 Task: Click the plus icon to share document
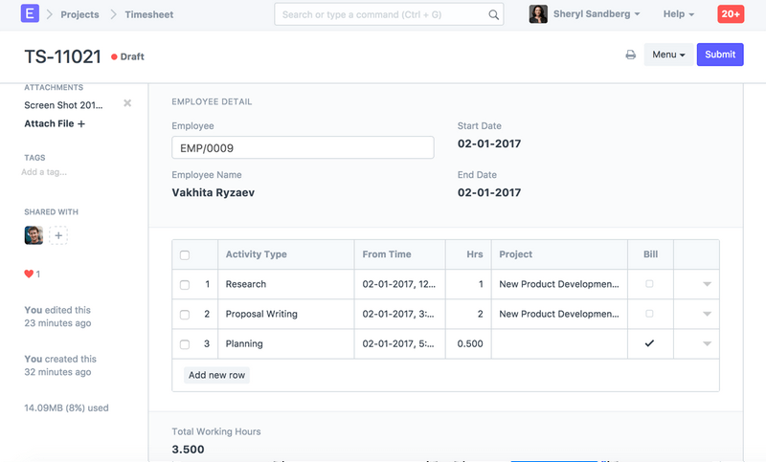[58, 235]
